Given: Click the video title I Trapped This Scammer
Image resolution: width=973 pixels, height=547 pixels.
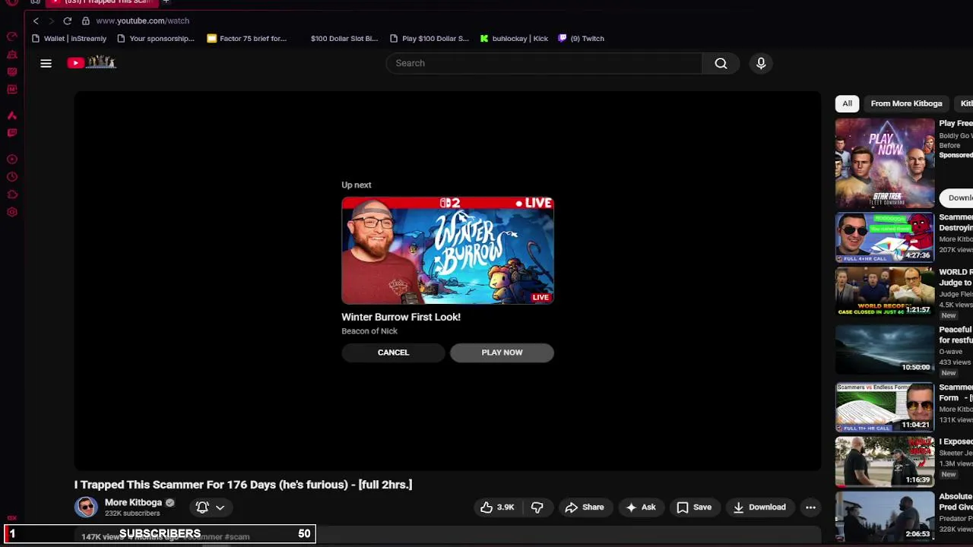Looking at the screenshot, I should coord(243,485).
